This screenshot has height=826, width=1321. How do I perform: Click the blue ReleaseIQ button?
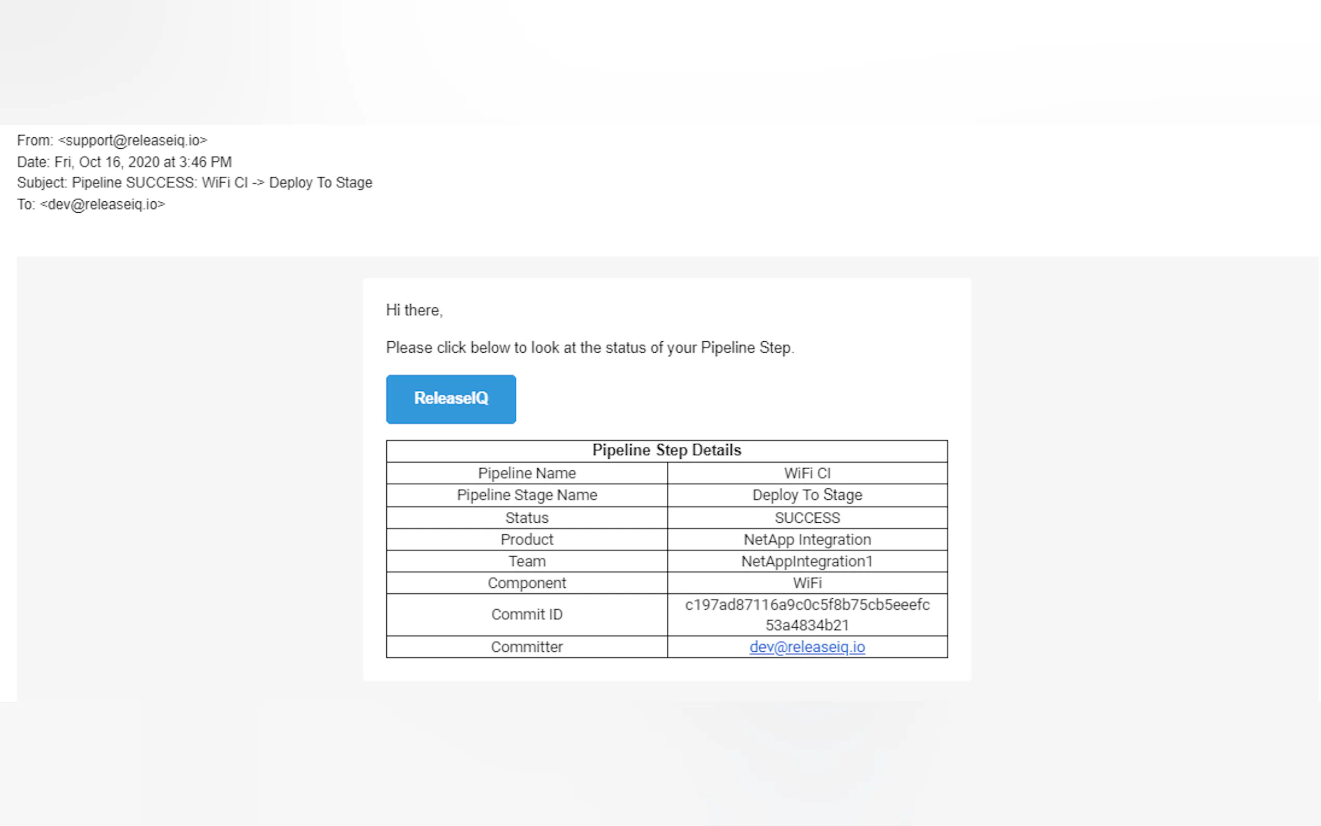450,399
